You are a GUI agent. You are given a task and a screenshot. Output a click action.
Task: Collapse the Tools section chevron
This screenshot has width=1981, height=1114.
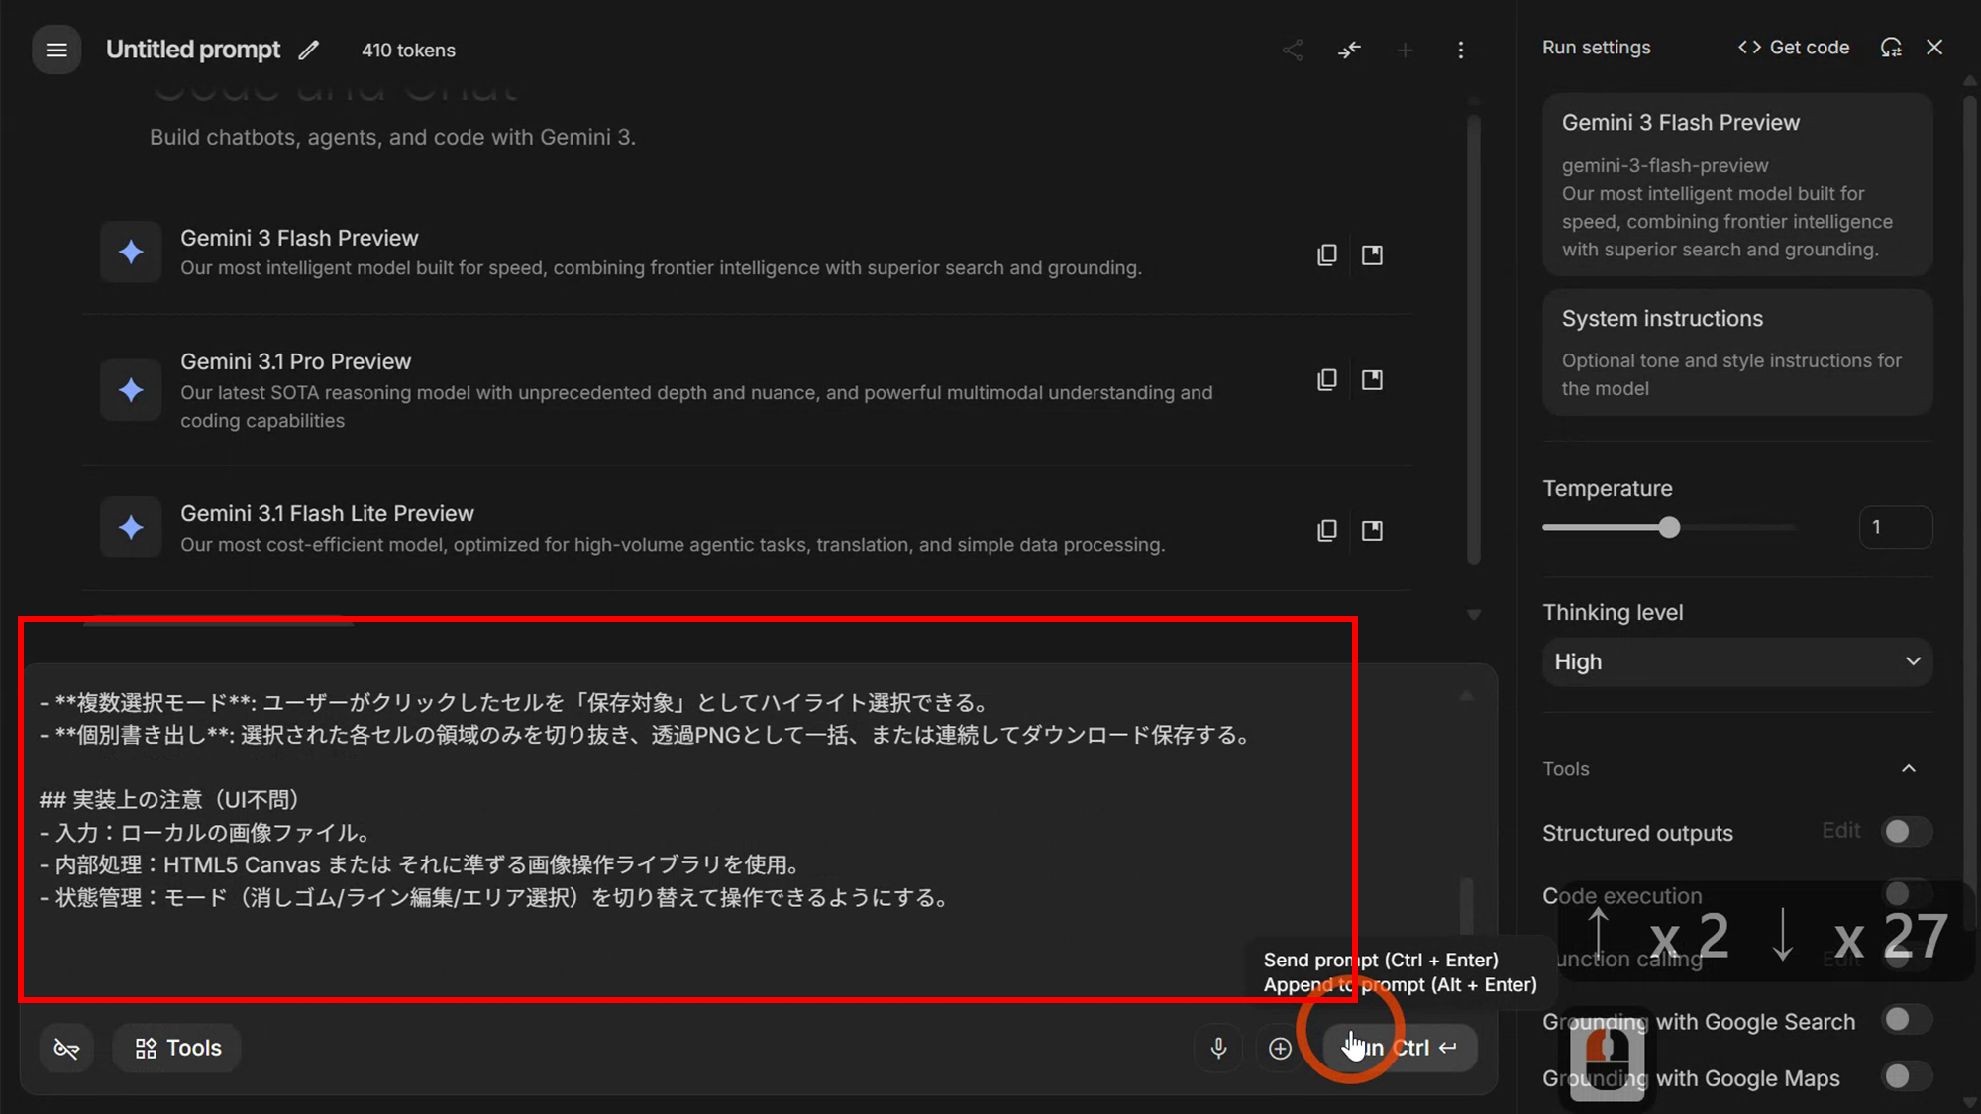1909,768
